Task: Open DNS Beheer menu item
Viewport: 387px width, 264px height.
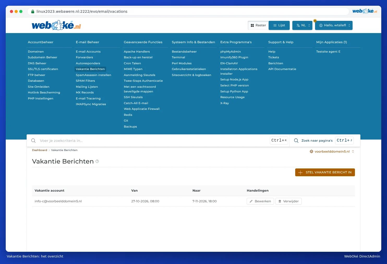Action: 37,63
